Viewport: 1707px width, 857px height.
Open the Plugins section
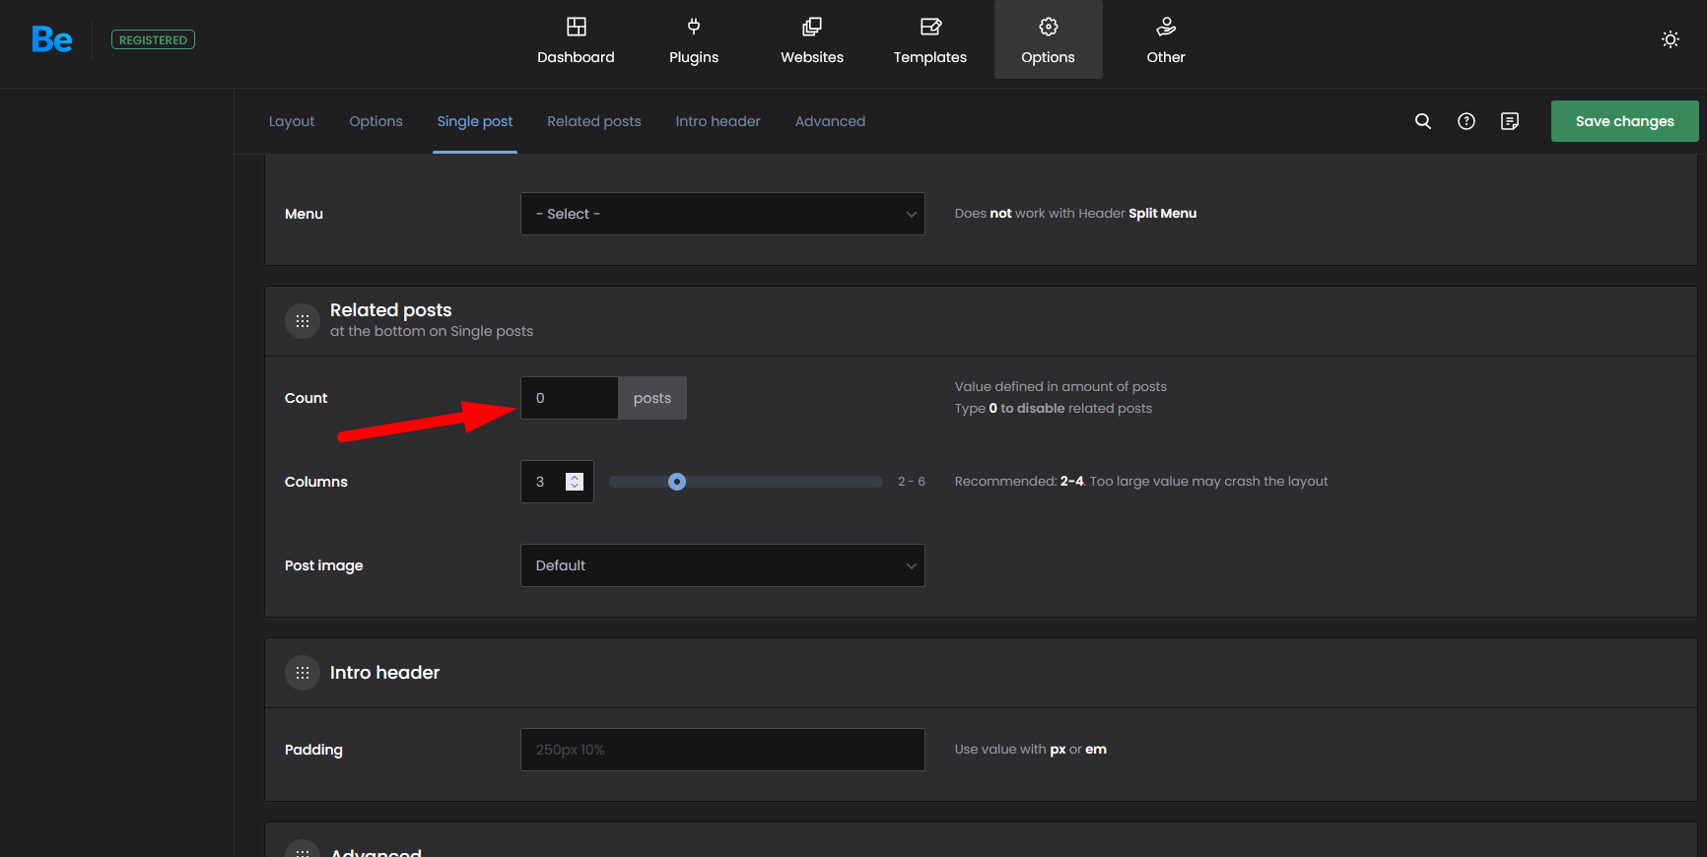point(694,40)
